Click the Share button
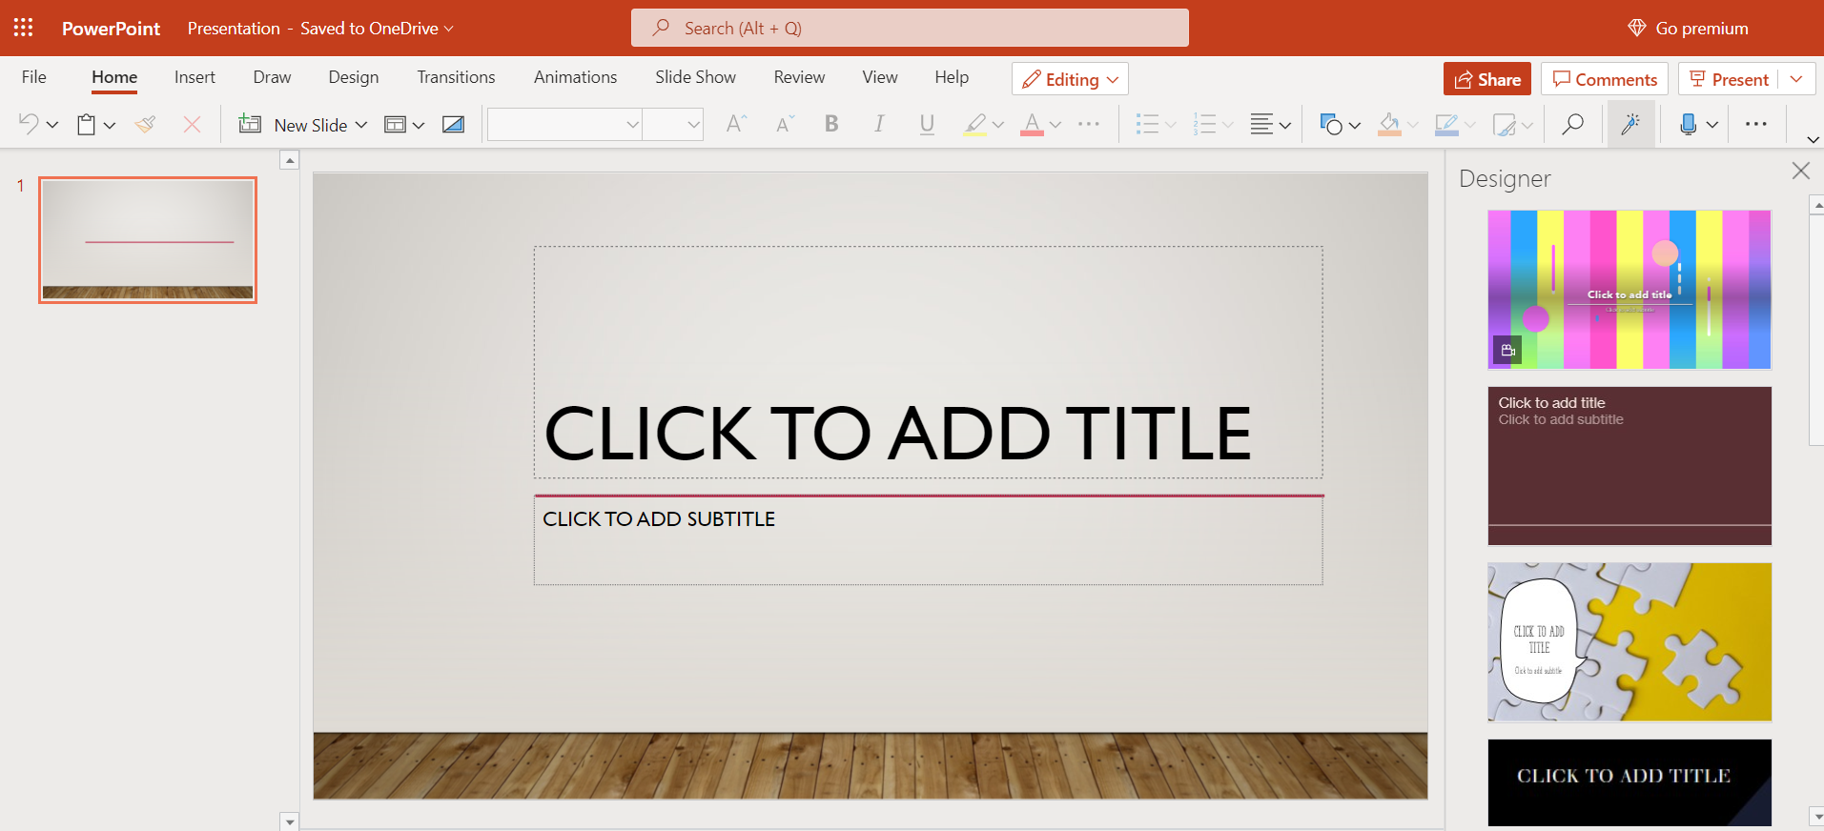Screen dimensions: 1824x831 [x=1486, y=79]
